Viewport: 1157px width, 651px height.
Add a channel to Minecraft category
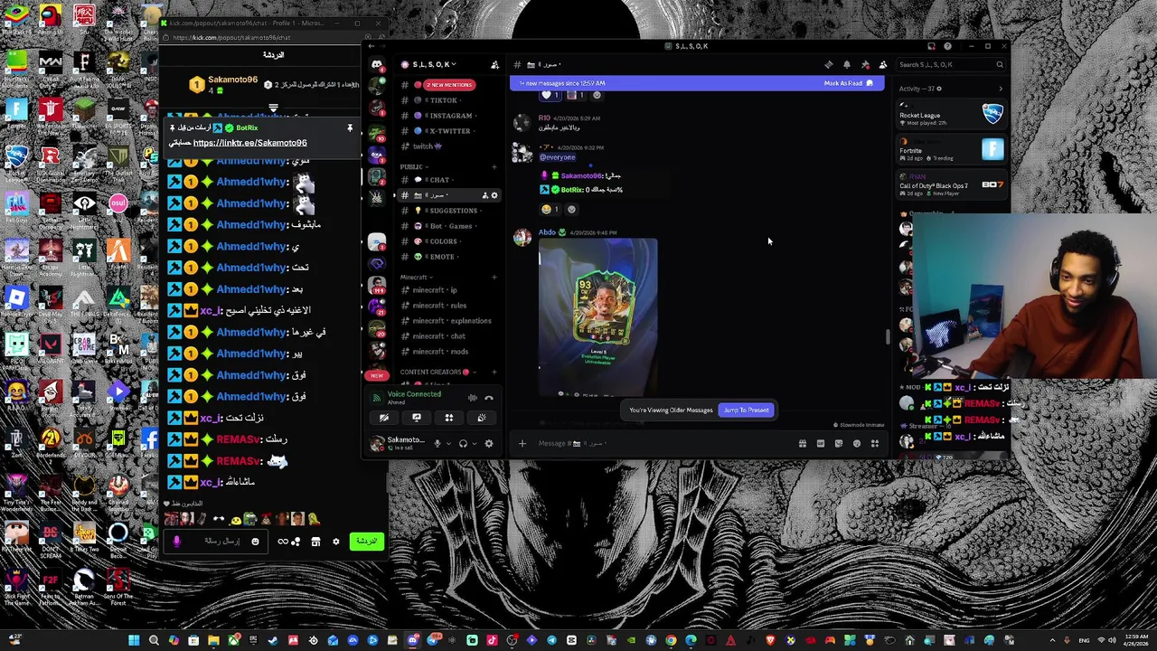(494, 278)
